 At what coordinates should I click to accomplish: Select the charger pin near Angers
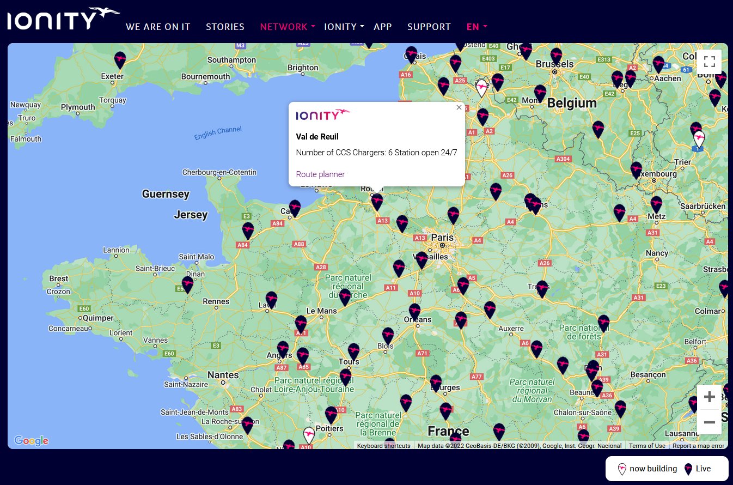click(283, 349)
